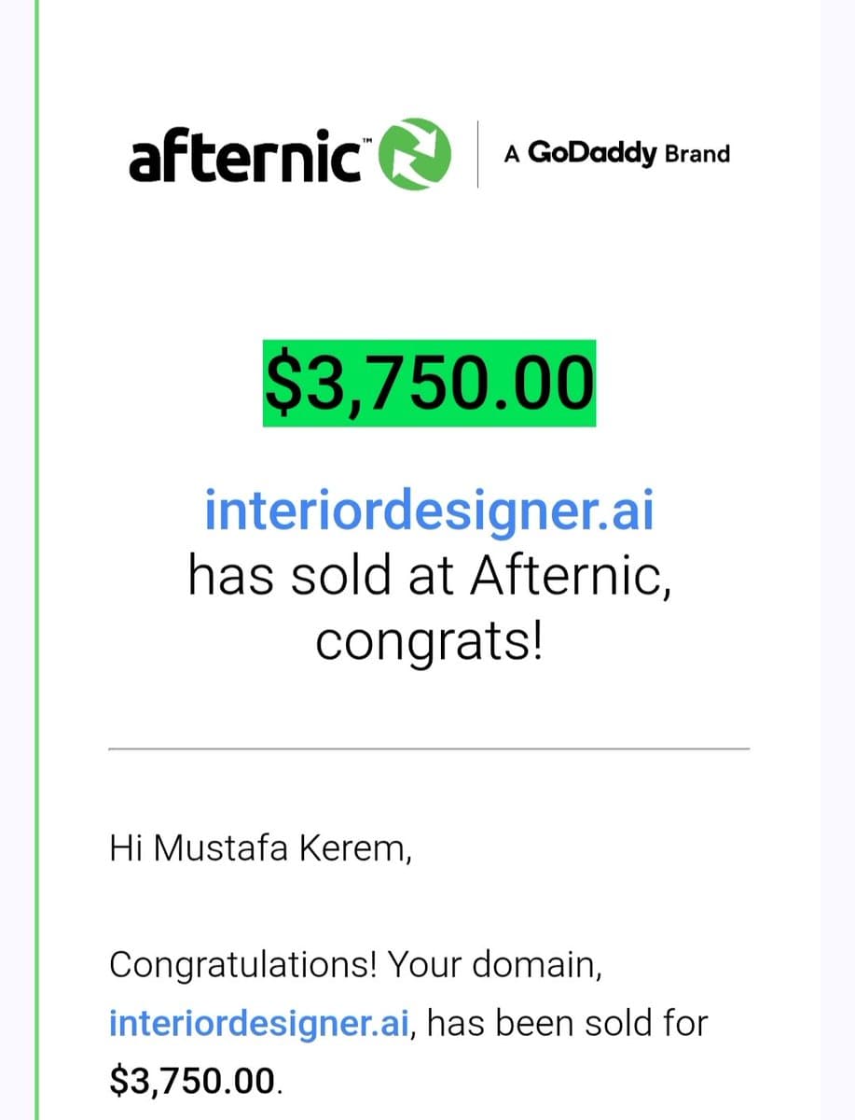Click the light gray margin on the right
This screenshot has width=855, height=1120.
point(837,560)
